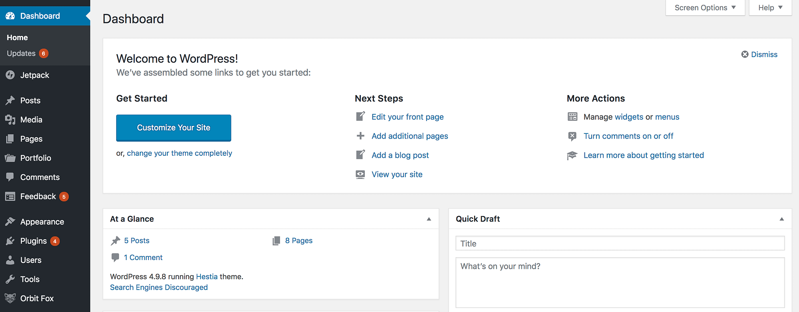
Task: Click the Jetpack icon in sidebar
Action: [x=10, y=75]
